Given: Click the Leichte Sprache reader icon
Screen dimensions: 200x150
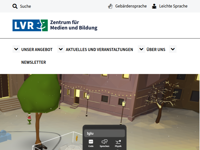Looking at the screenshot, I should pos(154,6).
